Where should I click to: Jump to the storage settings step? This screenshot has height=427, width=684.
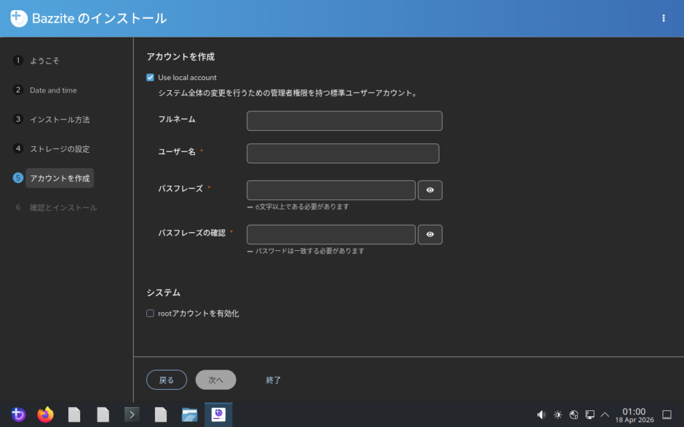coord(59,149)
